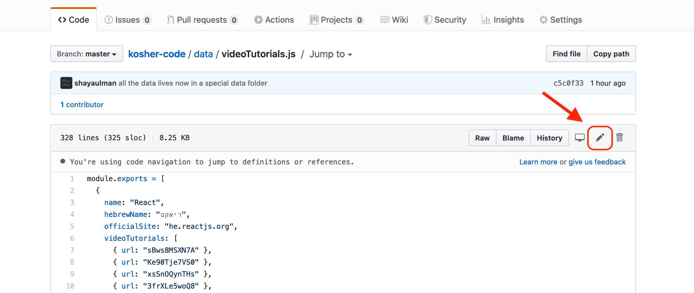View the Insights tab
The height and width of the screenshot is (293, 694).
point(503,20)
